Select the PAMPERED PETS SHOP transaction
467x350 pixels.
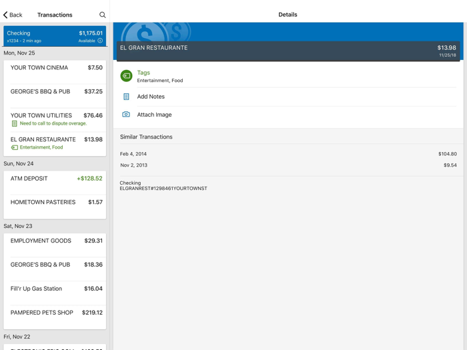[55, 316]
